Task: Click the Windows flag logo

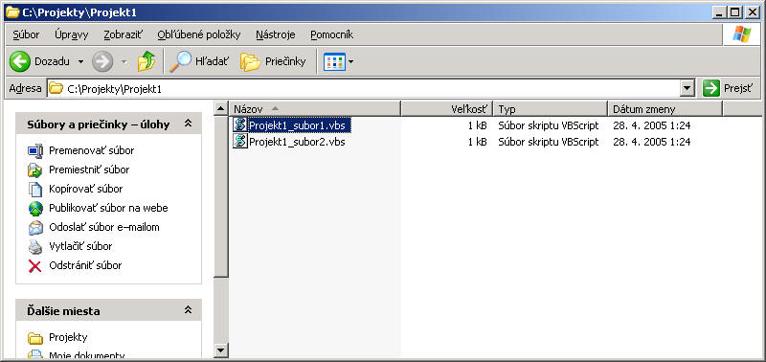Action: point(741,34)
